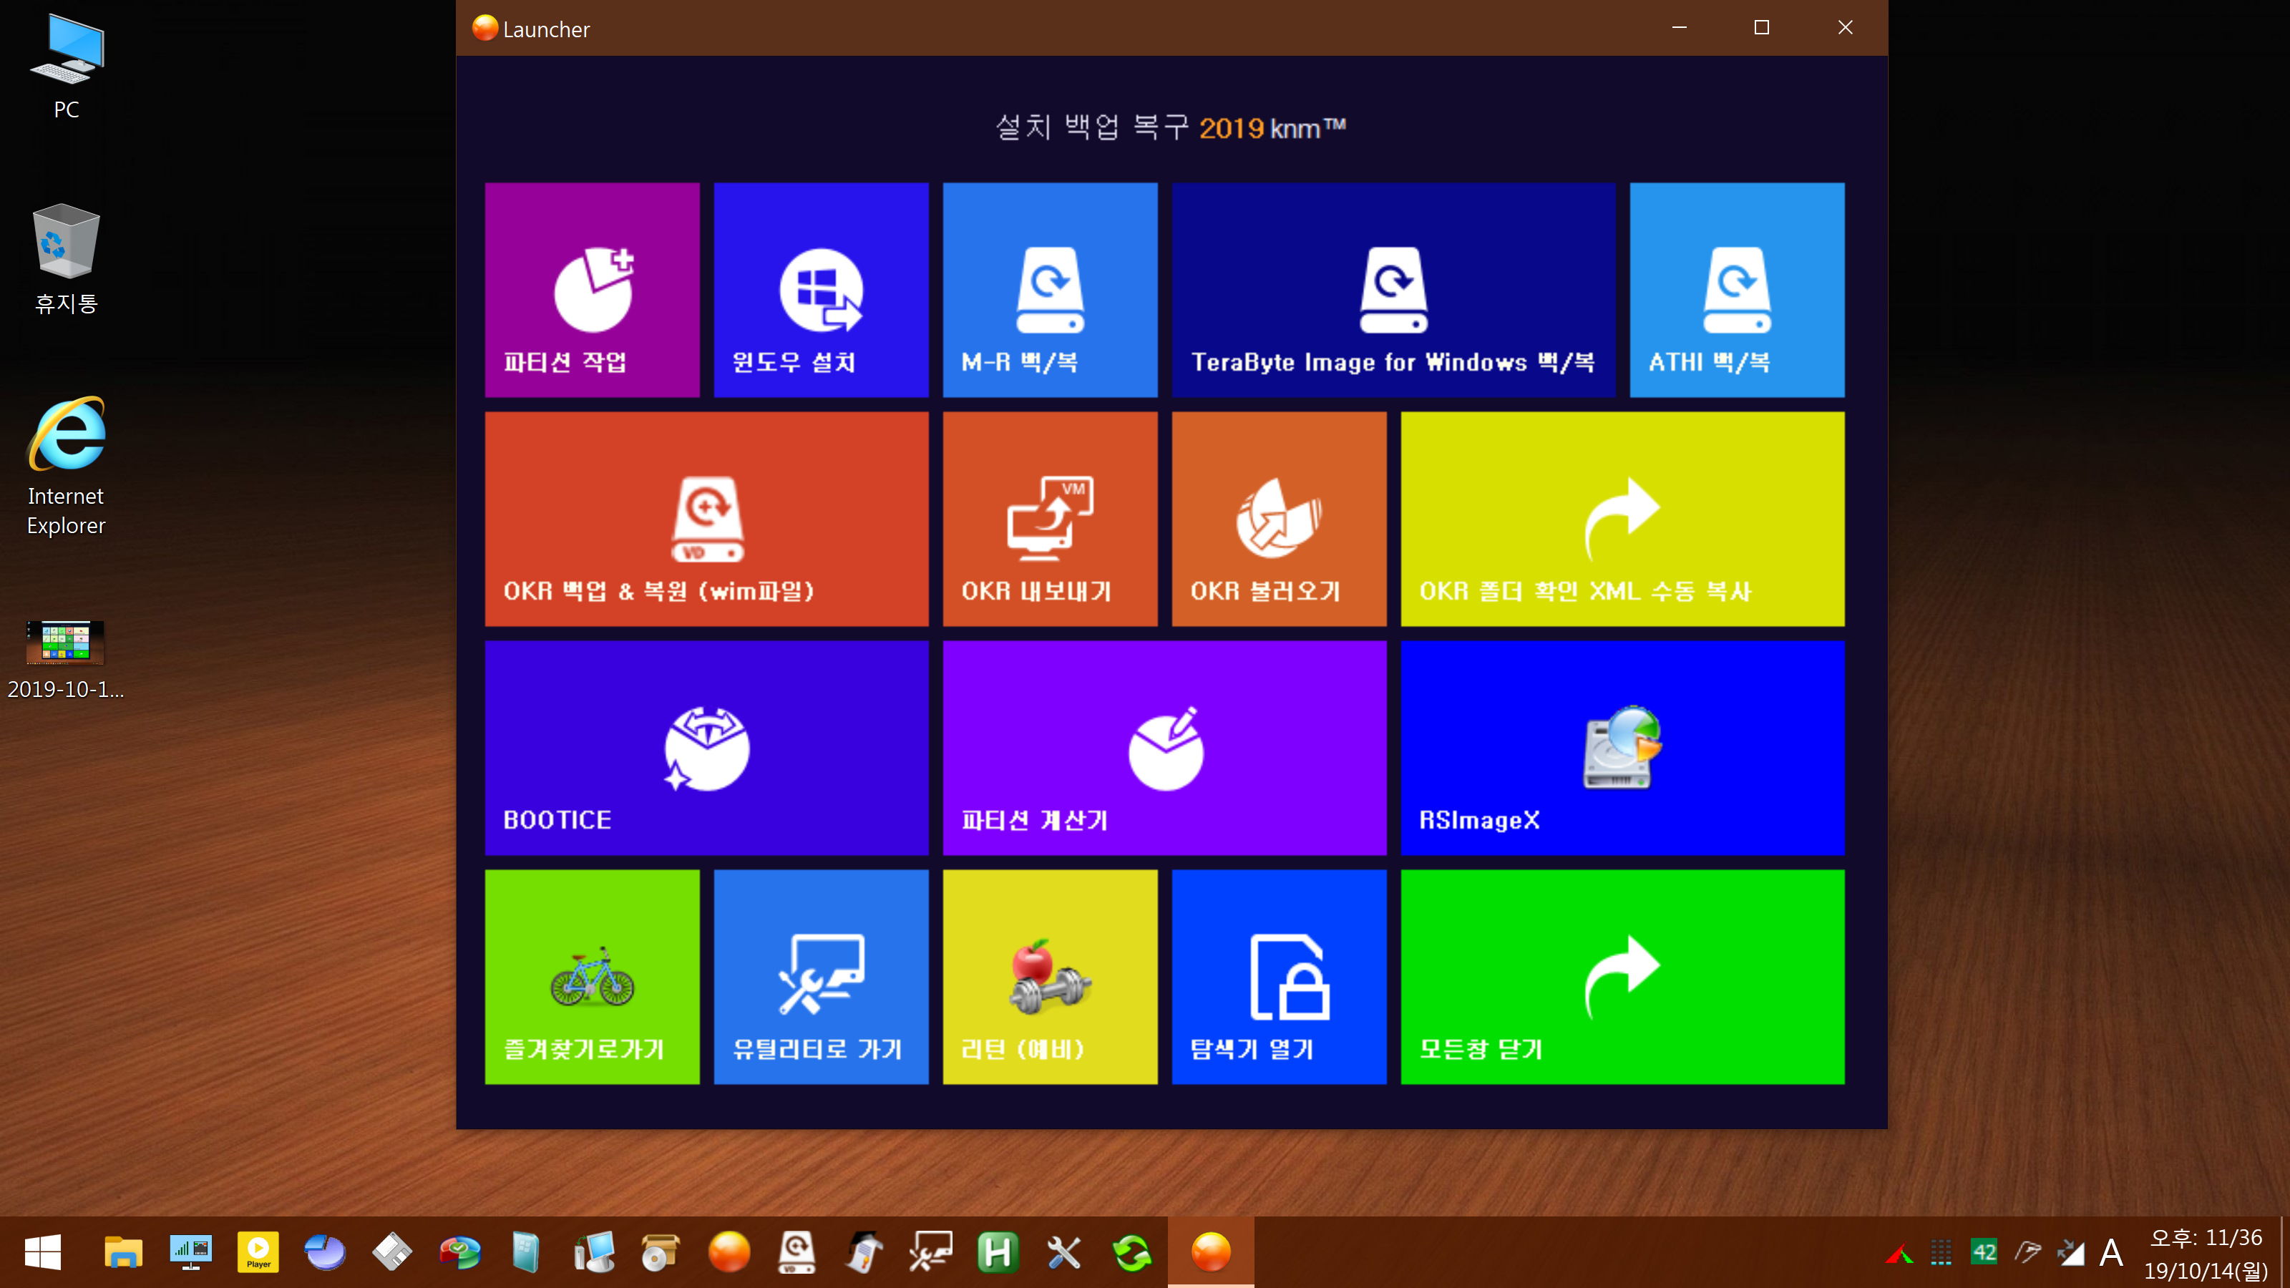Click the green refresh arrows taskbar icon
The image size is (2290, 1288).
coord(1131,1252)
